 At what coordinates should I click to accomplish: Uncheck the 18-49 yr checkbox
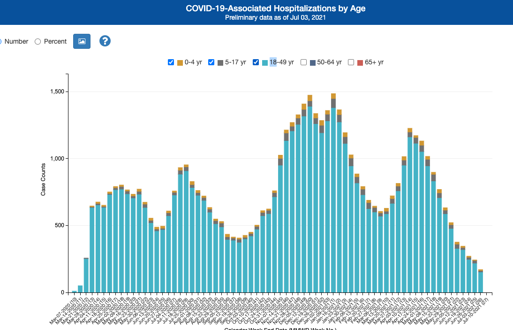click(x=256, y=62)
